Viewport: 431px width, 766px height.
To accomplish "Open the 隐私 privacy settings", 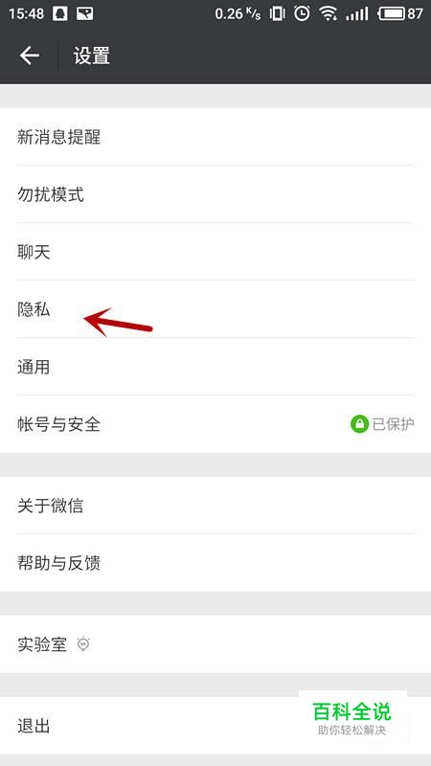I will (x=215, y=309).
